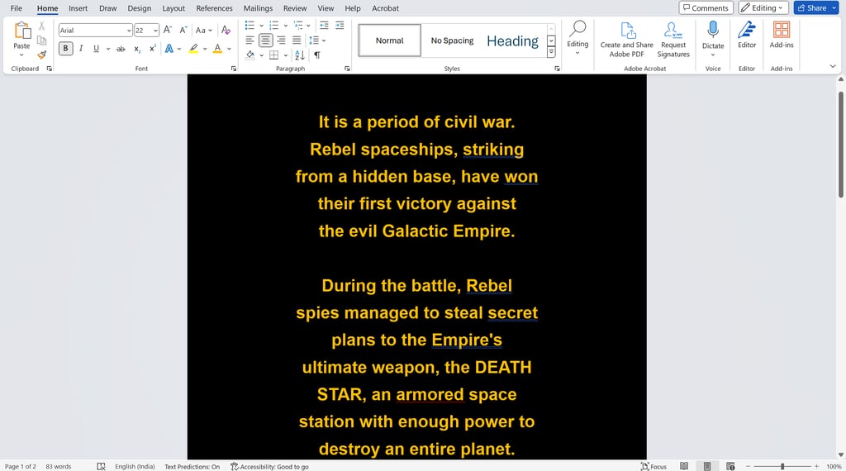Apply superscript formatting

click(153, 49)
